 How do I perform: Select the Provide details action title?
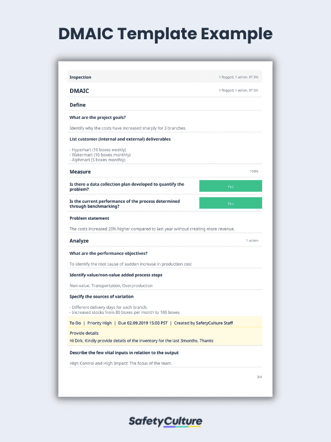[x=84, y=333]
